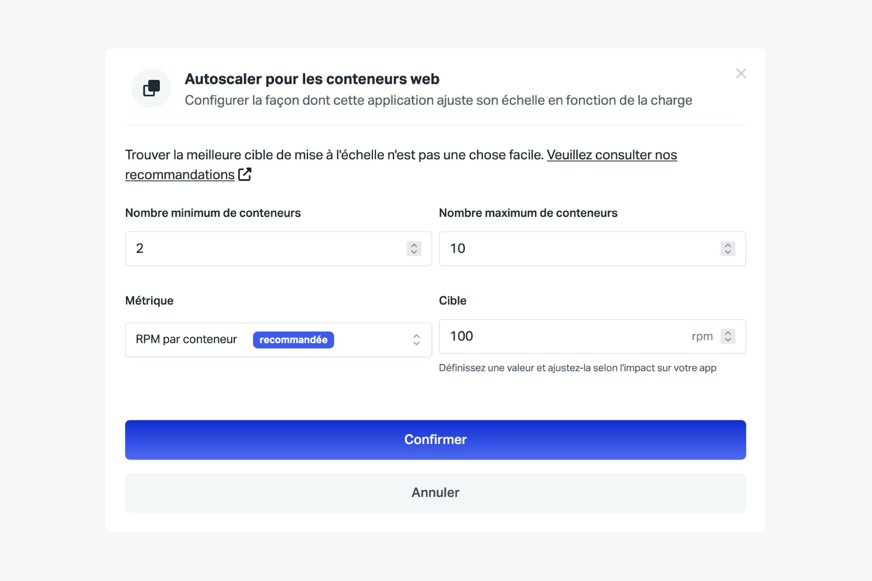Click the external link icon after recommandations

[245, 174]
